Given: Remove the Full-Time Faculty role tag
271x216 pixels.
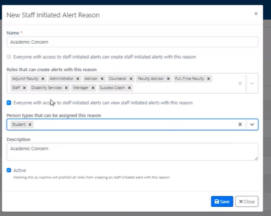Looking at the screenshot, I should pos(208,79).
